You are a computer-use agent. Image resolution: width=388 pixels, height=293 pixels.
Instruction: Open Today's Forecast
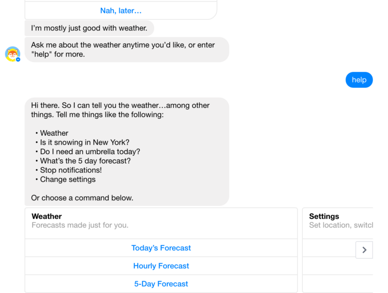(x=161, y=248)
